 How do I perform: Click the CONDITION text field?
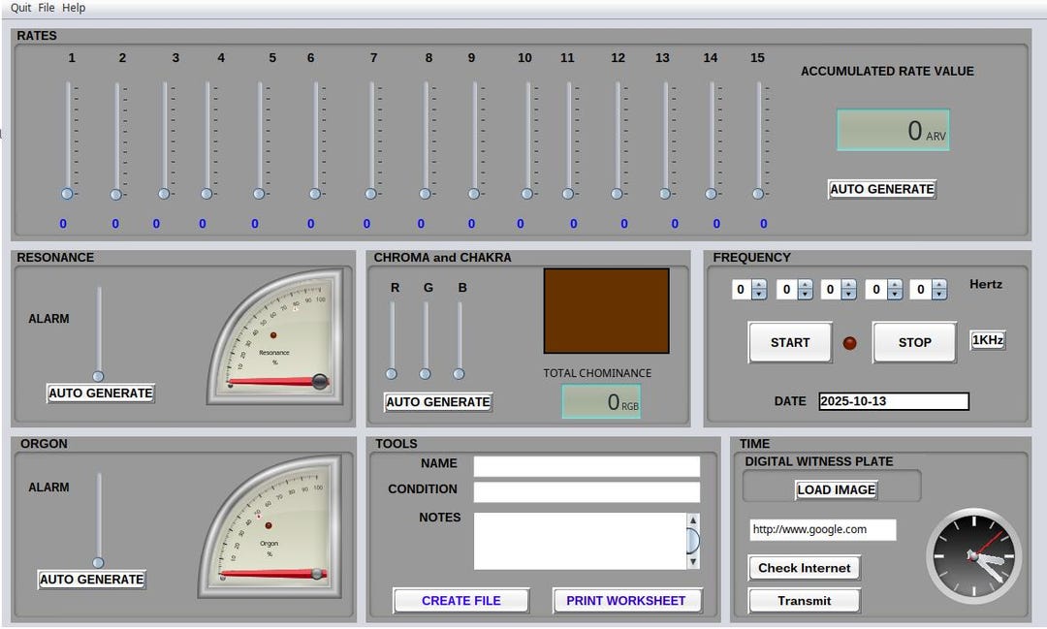(x=587, y=492)
